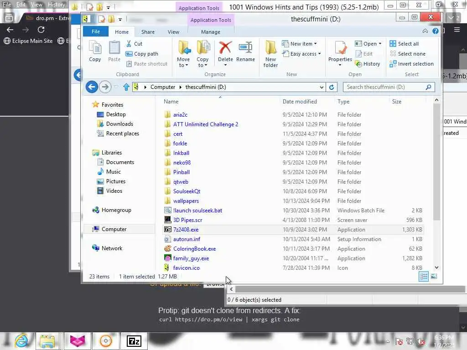
Task: Open Explorer Help question mark icon
Action: pyautogui.click(x=435, y=31)
